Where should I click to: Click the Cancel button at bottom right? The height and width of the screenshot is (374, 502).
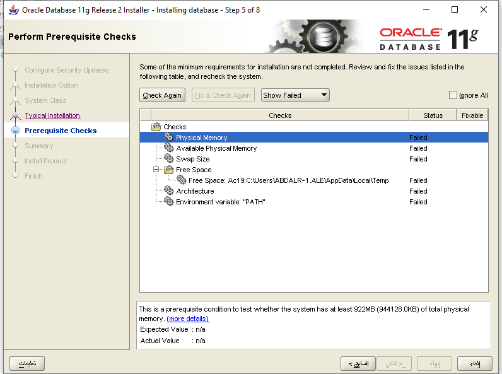click(475, 363)
